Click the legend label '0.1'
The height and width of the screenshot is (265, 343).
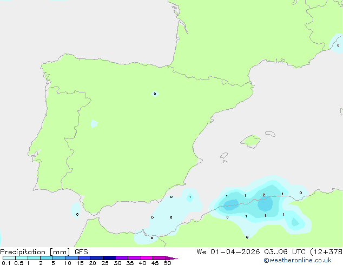6,263
